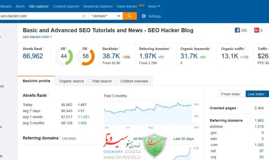This screenshot has height=160, width=269.
Task: Click the orange search magnifier button
Action: coord(130,16)
